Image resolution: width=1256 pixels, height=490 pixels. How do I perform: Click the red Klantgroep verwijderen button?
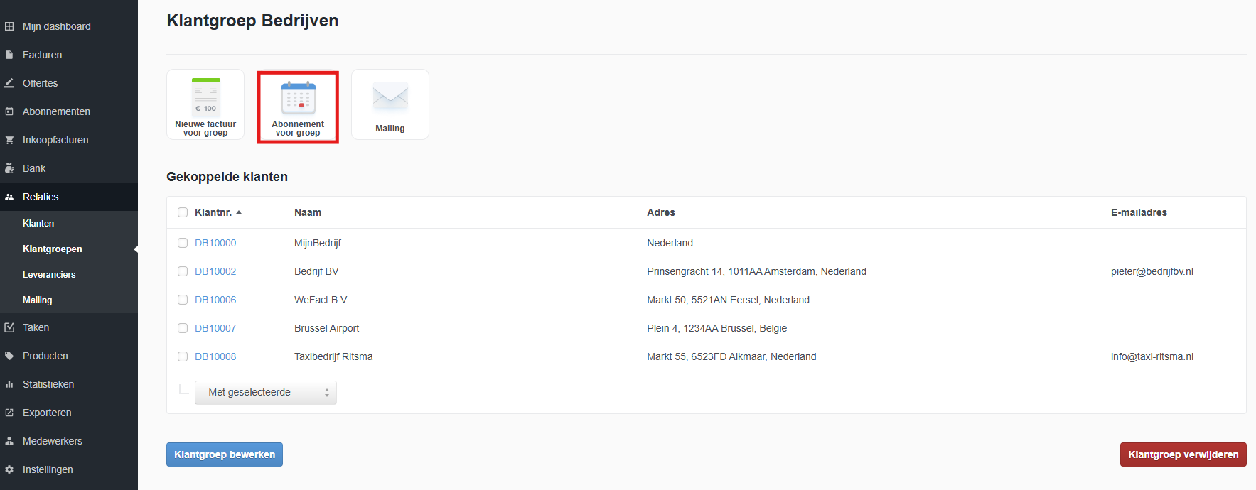click(x=1183, y=454)
